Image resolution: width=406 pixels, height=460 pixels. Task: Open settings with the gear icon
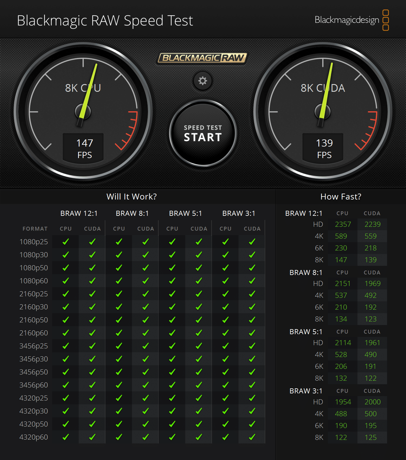(x=203, y=81)
